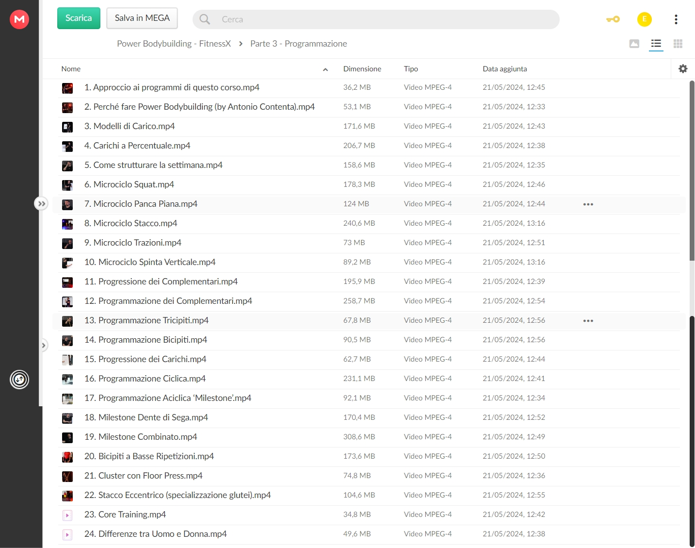Go to Power Bodybuilding - FitnessX breadcrumb

point(174,44)
